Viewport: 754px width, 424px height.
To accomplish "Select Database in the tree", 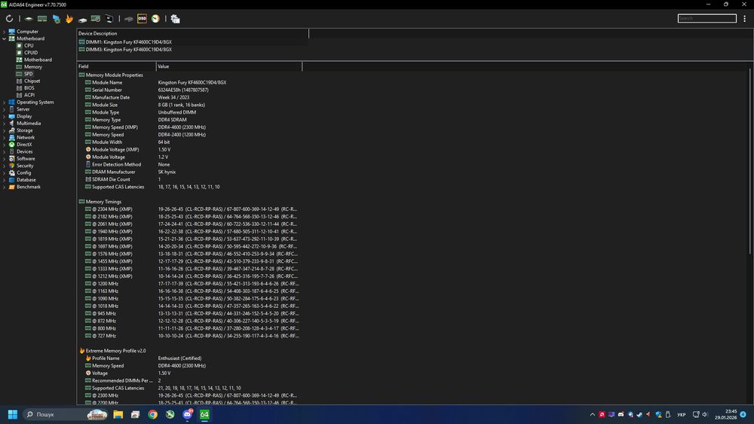I will 22,180.
